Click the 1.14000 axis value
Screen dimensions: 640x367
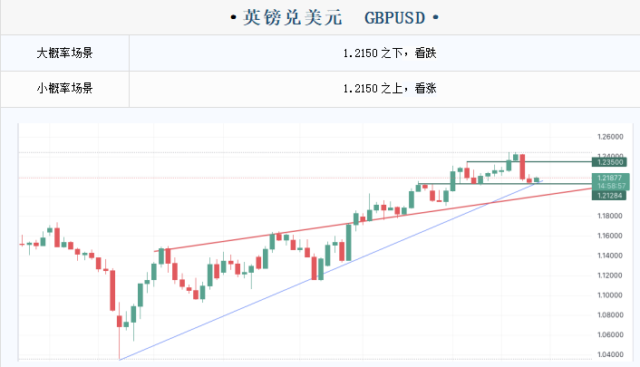[610, 256]
